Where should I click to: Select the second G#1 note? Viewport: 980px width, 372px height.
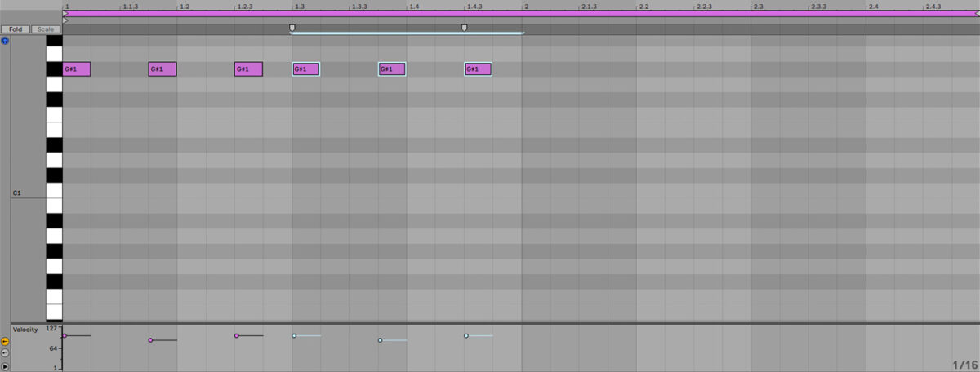[x=163, y=69]
